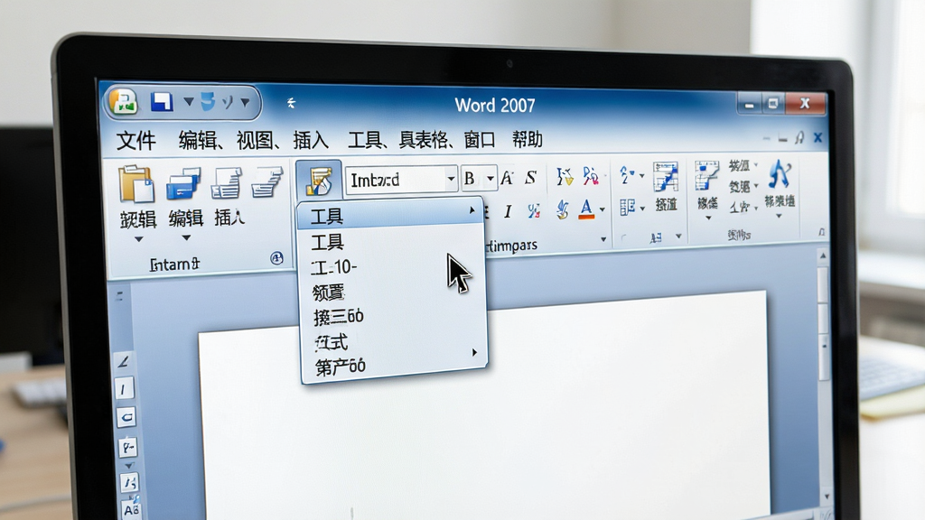Click the C-shaped icon in left toolbar

[126, 418]
